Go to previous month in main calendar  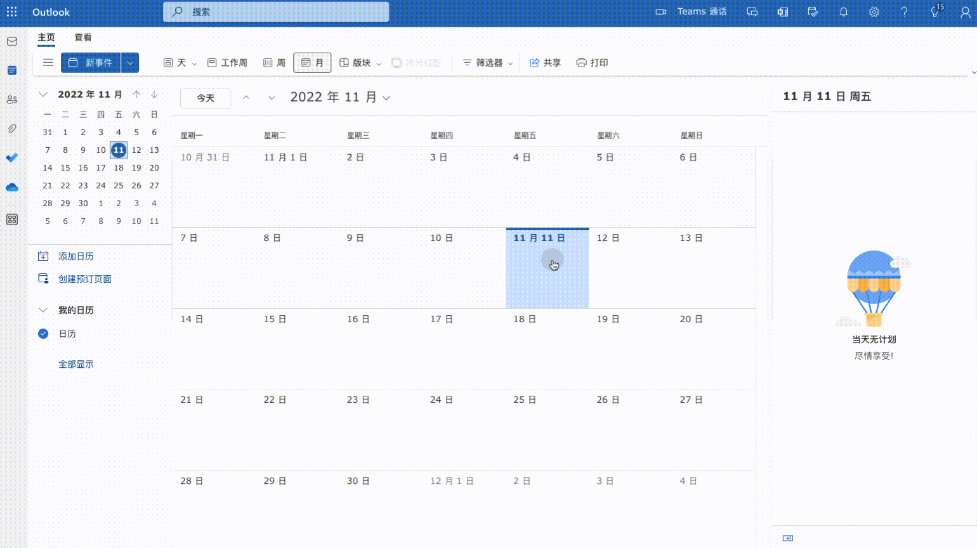(246, 98)
